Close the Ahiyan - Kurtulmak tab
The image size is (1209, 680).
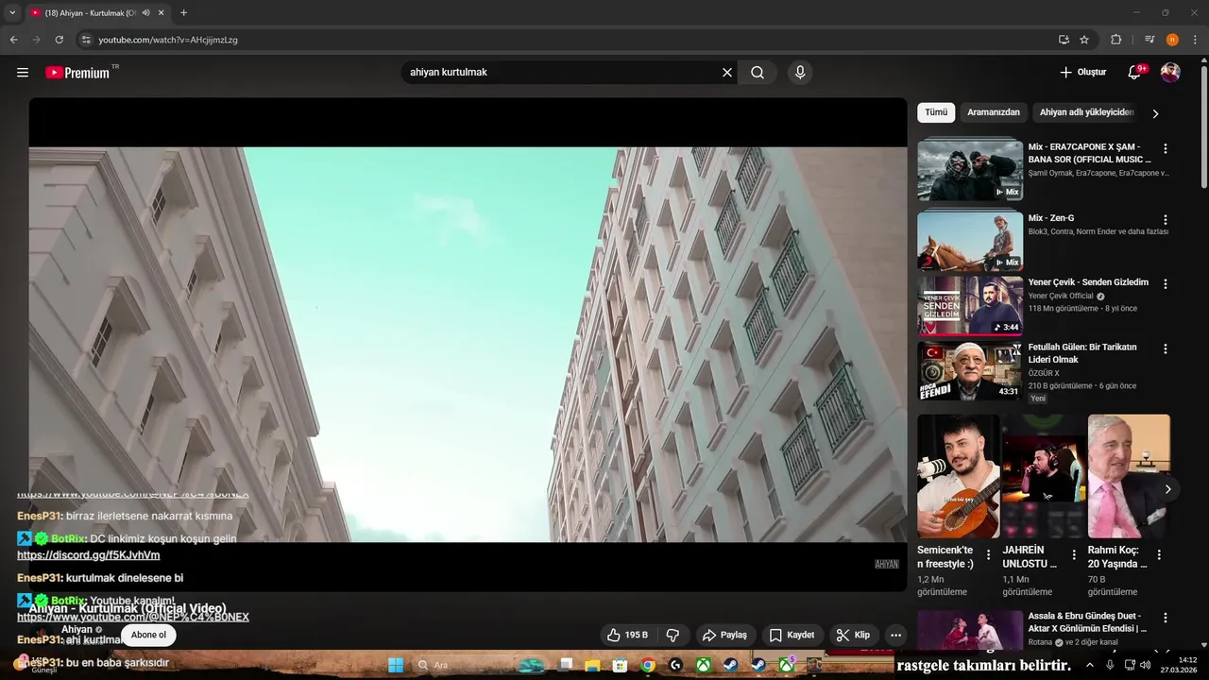tap(160, 13)
